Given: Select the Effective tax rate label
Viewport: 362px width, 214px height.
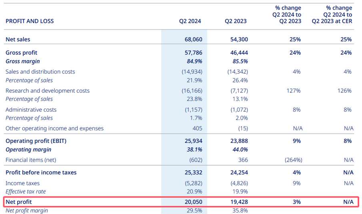Looking at the screenshot, I should 26,192.
